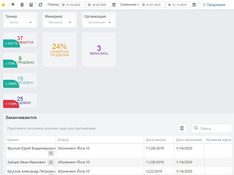Select the 15 продлено card
The width and height of the screenshot is (234, 175).
(x=20, y=80)
